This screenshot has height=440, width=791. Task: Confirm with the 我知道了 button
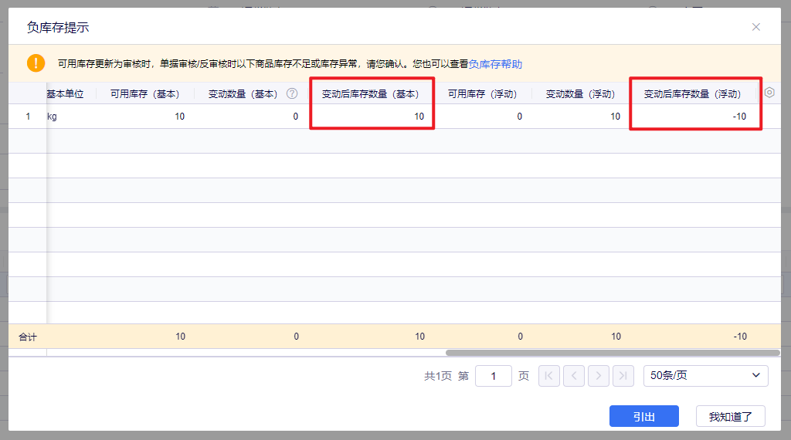click(x=730, y=416)
